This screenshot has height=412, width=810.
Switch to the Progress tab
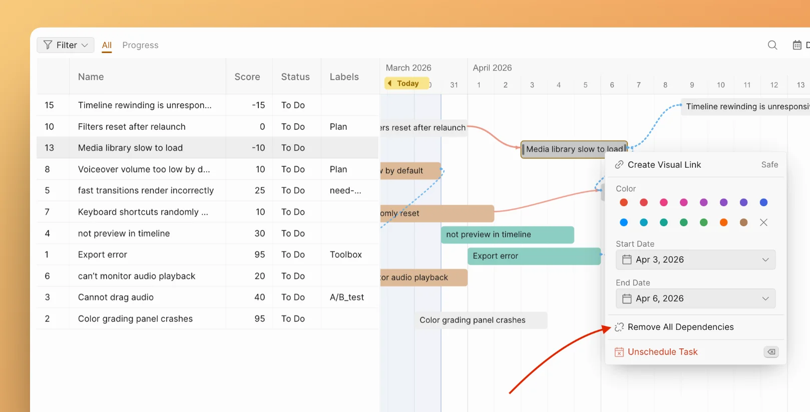coord(140,45)
